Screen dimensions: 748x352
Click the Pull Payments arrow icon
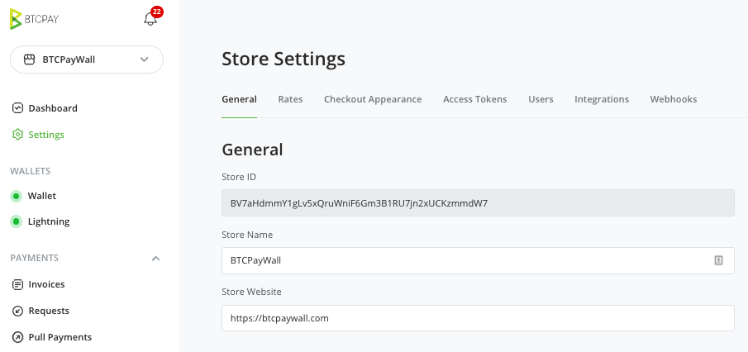coord(17,337)
